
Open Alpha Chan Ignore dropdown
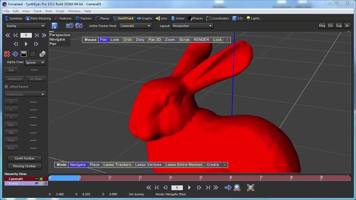[35, 62]
